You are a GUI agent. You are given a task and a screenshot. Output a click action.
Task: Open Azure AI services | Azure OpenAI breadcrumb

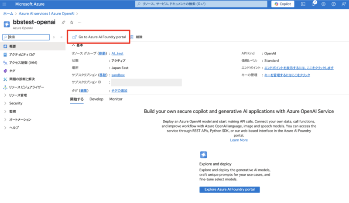click(x=47, y=14)
